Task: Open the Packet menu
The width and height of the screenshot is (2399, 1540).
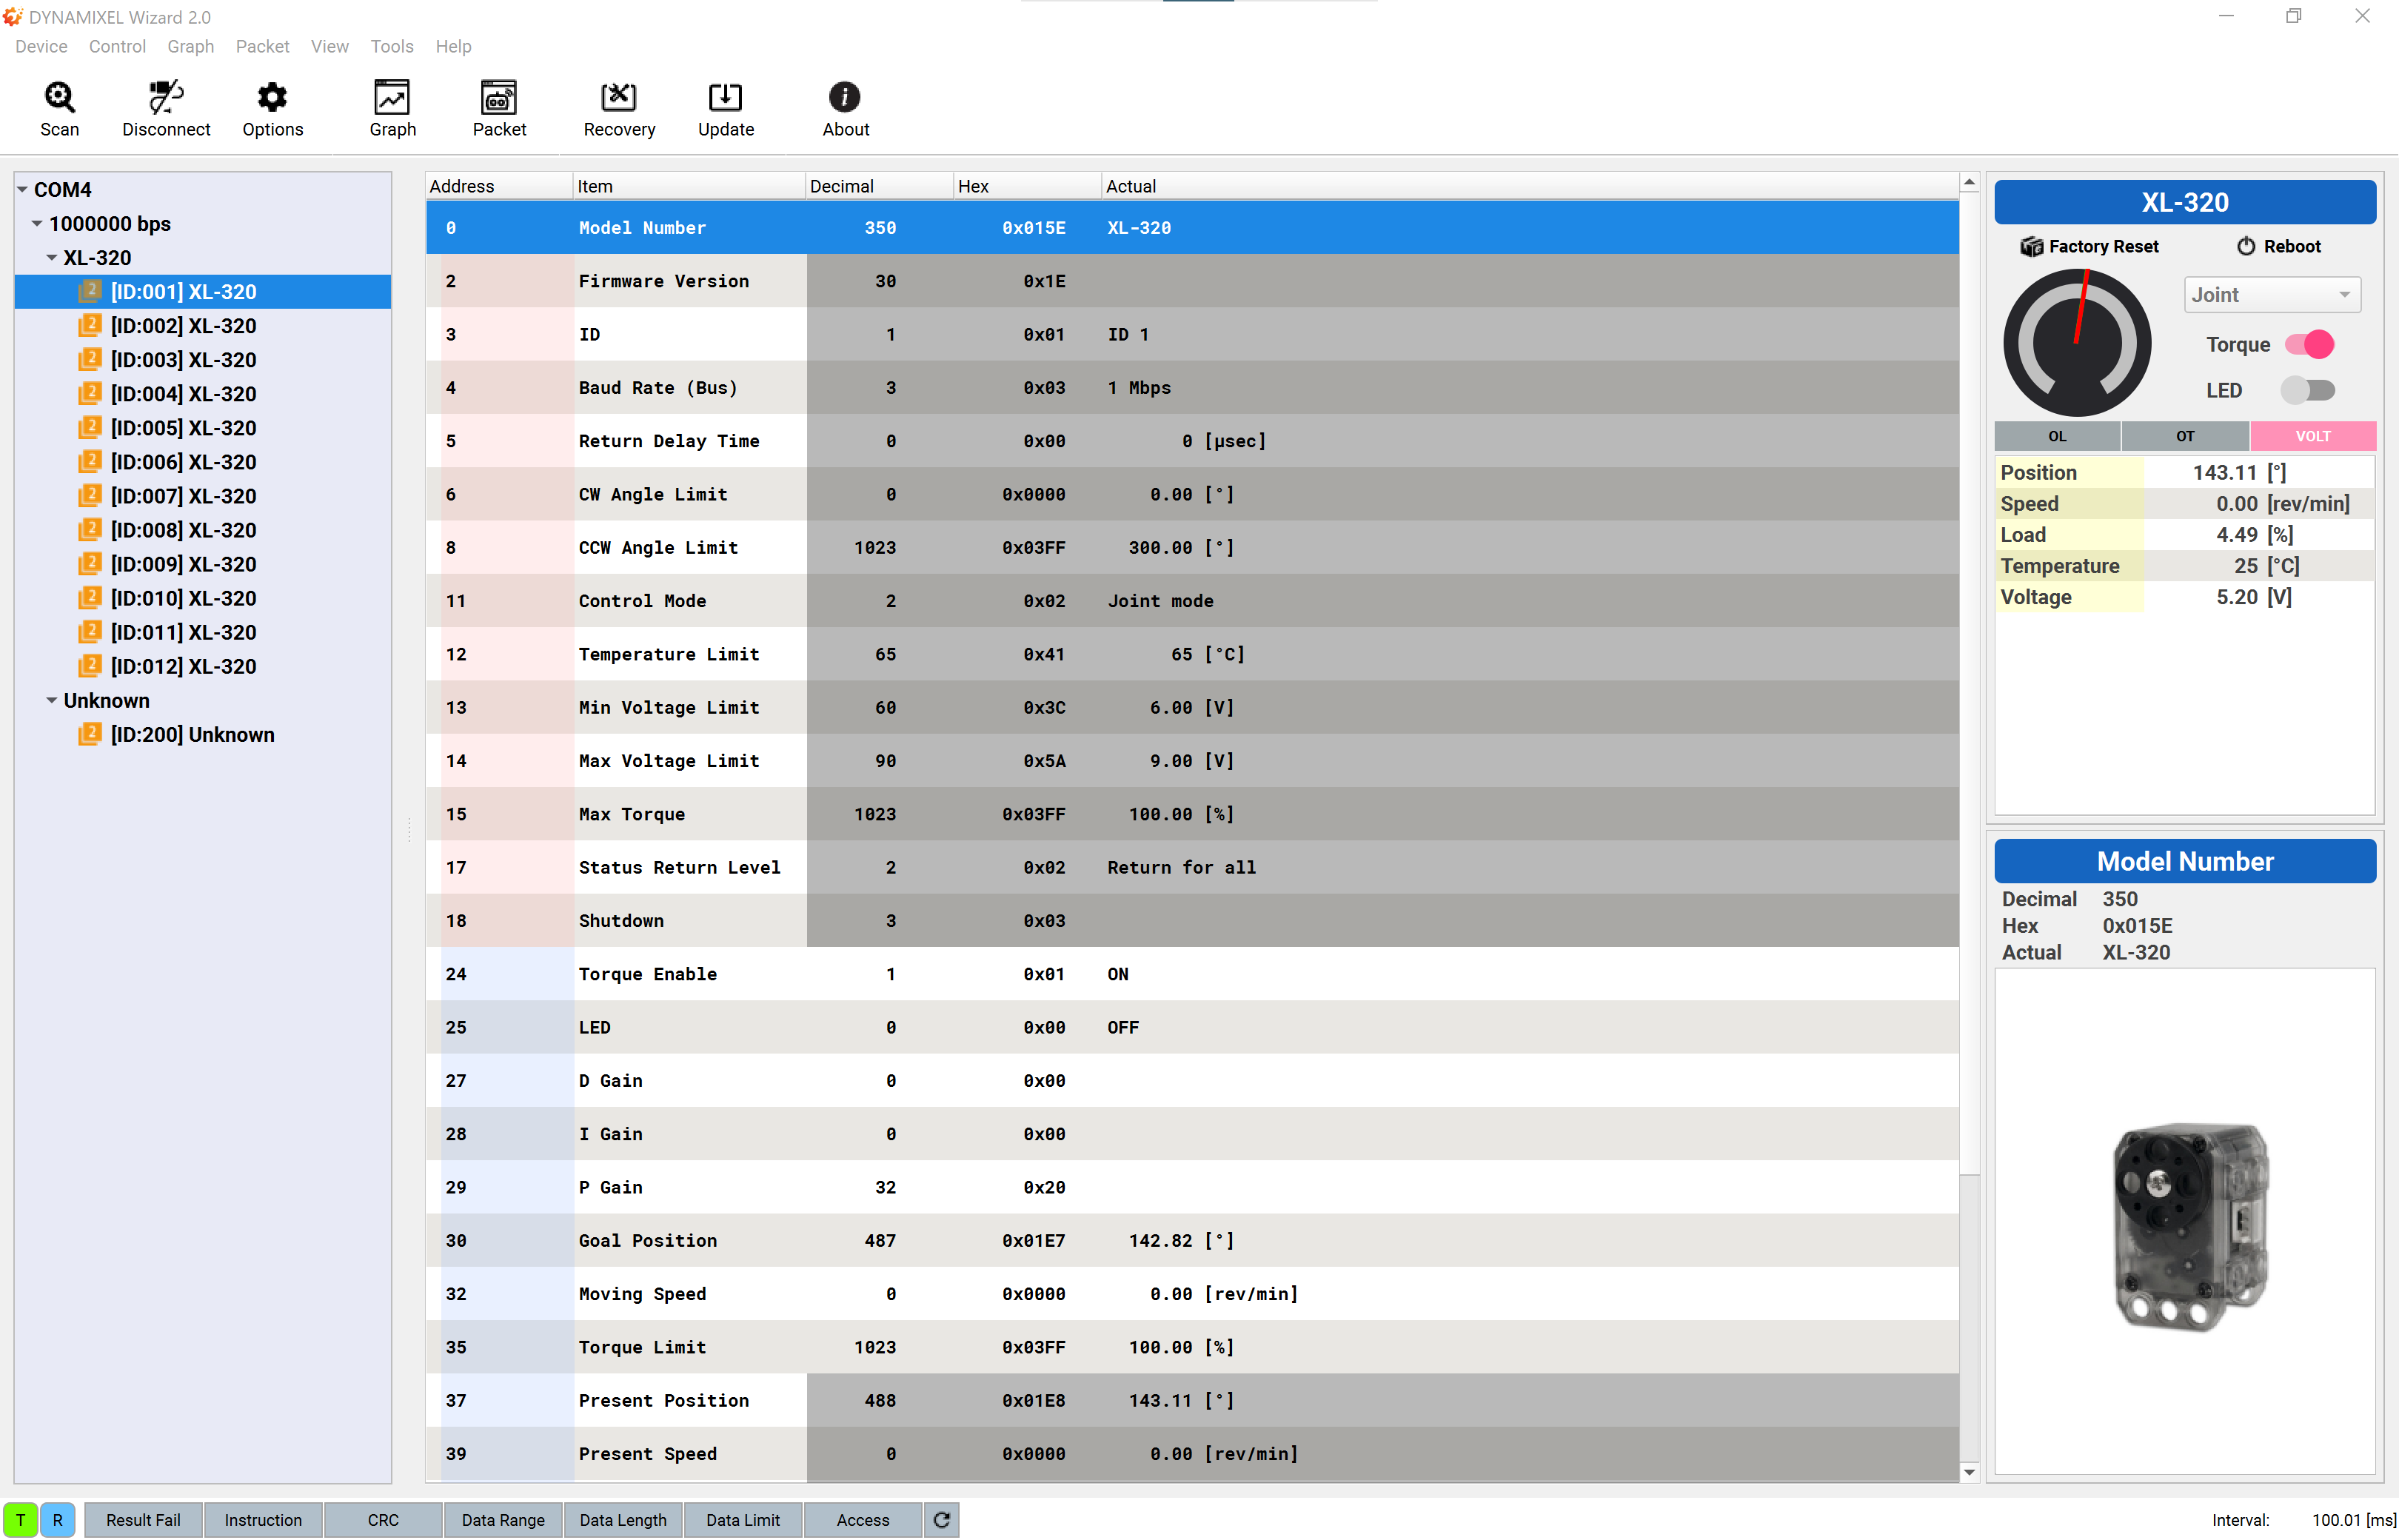Action: tap(262, 46)
